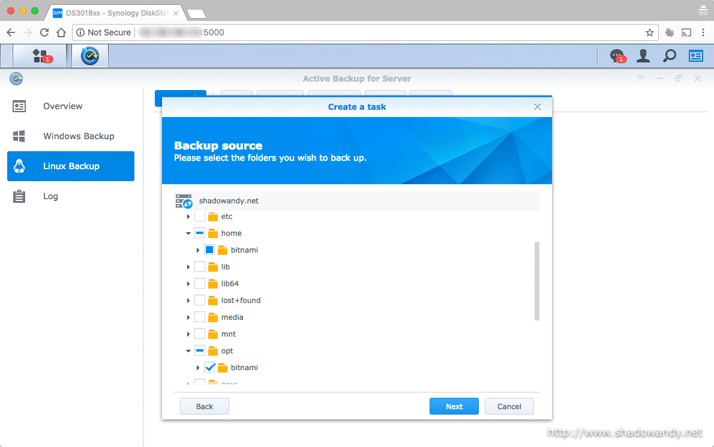Check the mnt folder checkbox
The image size is (714, 447).
tap(199, 334)
